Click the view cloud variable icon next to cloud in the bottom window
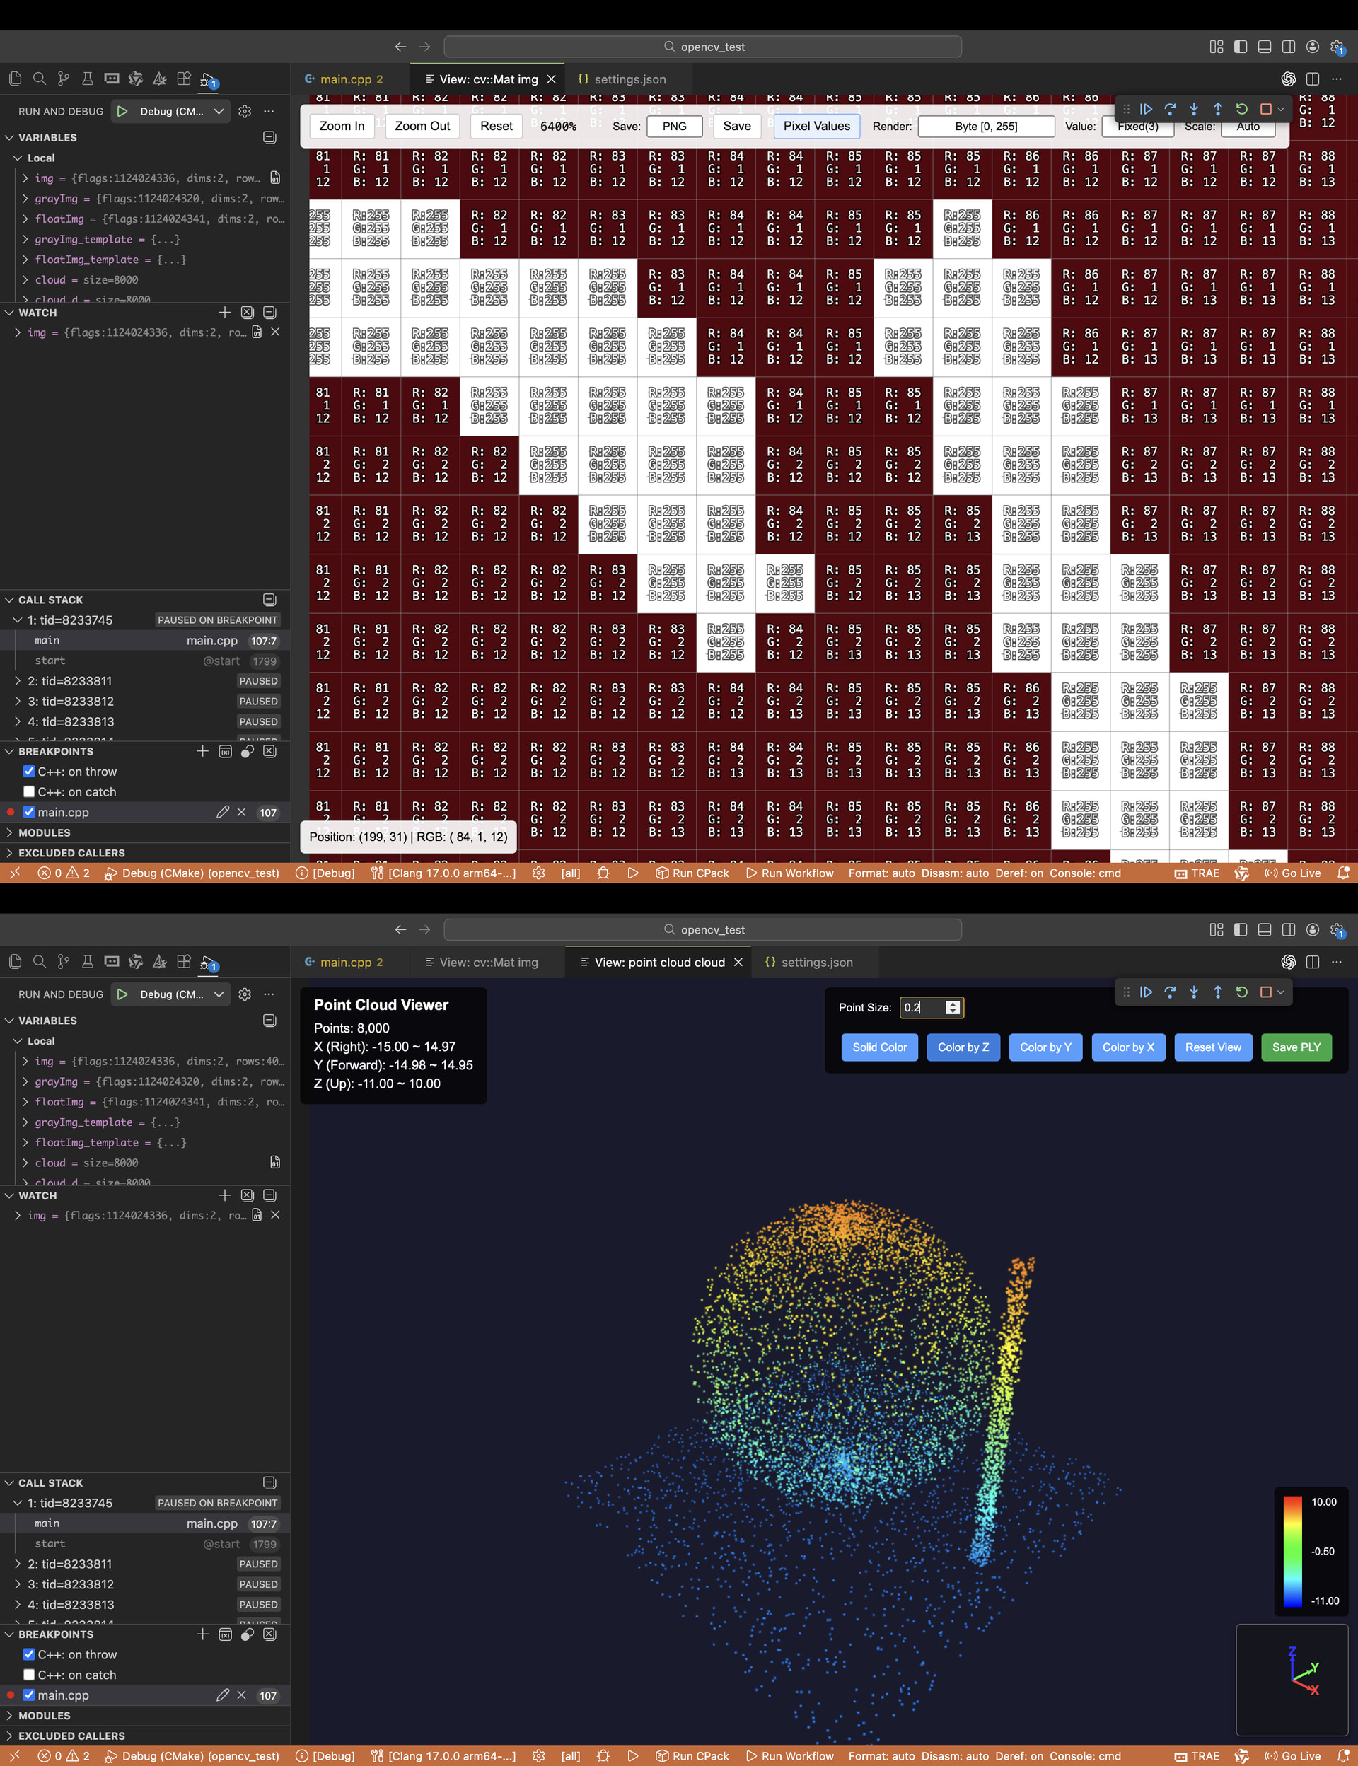This screenshot has width=1358, height=1766. (275, 1162)
